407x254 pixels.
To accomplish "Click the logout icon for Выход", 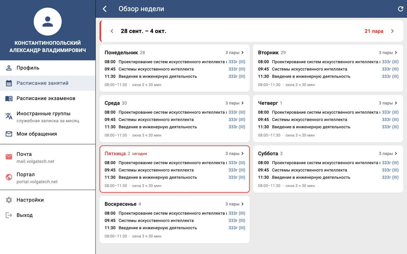I will coord(9,215).
